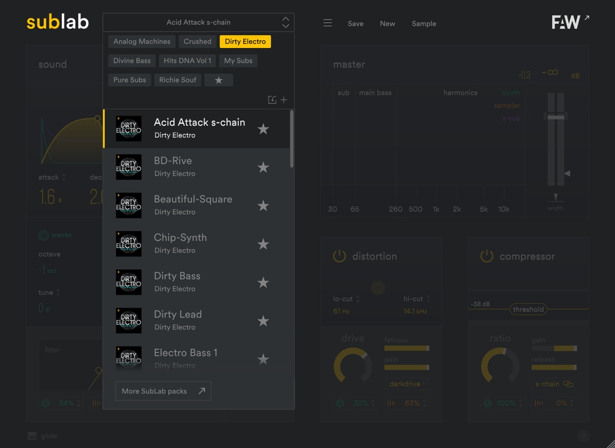Favorite the BD-Rive preset star
The height and width of the screenshot is (448, 615).
[263, 167]
